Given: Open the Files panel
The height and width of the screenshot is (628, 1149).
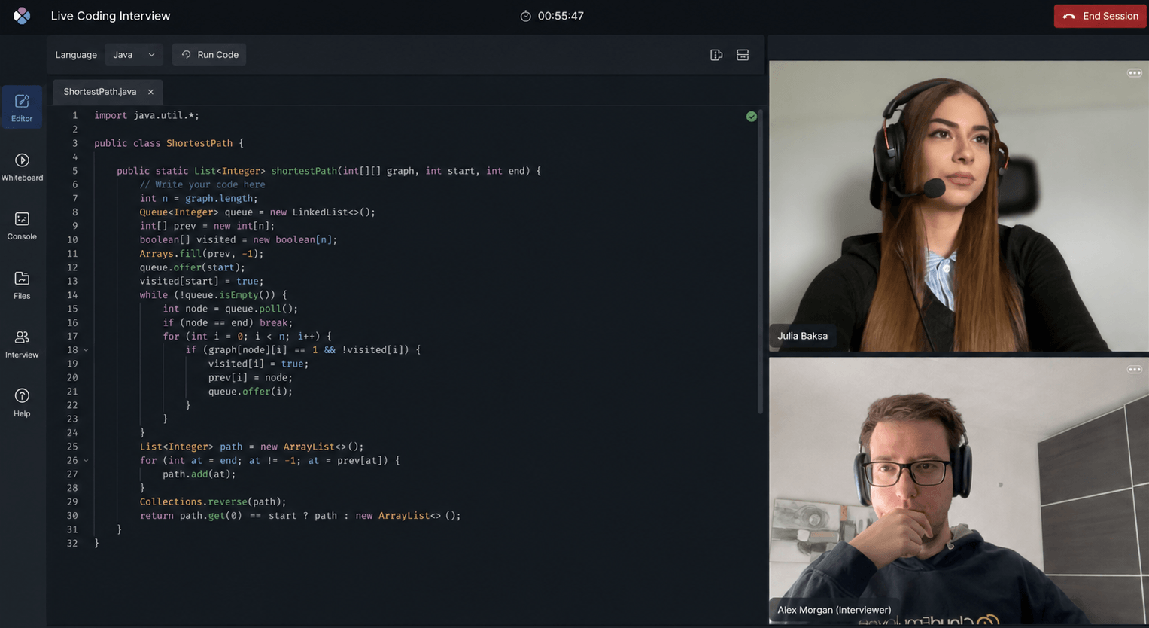Looking at the screenshot, I should coord(22,285).
